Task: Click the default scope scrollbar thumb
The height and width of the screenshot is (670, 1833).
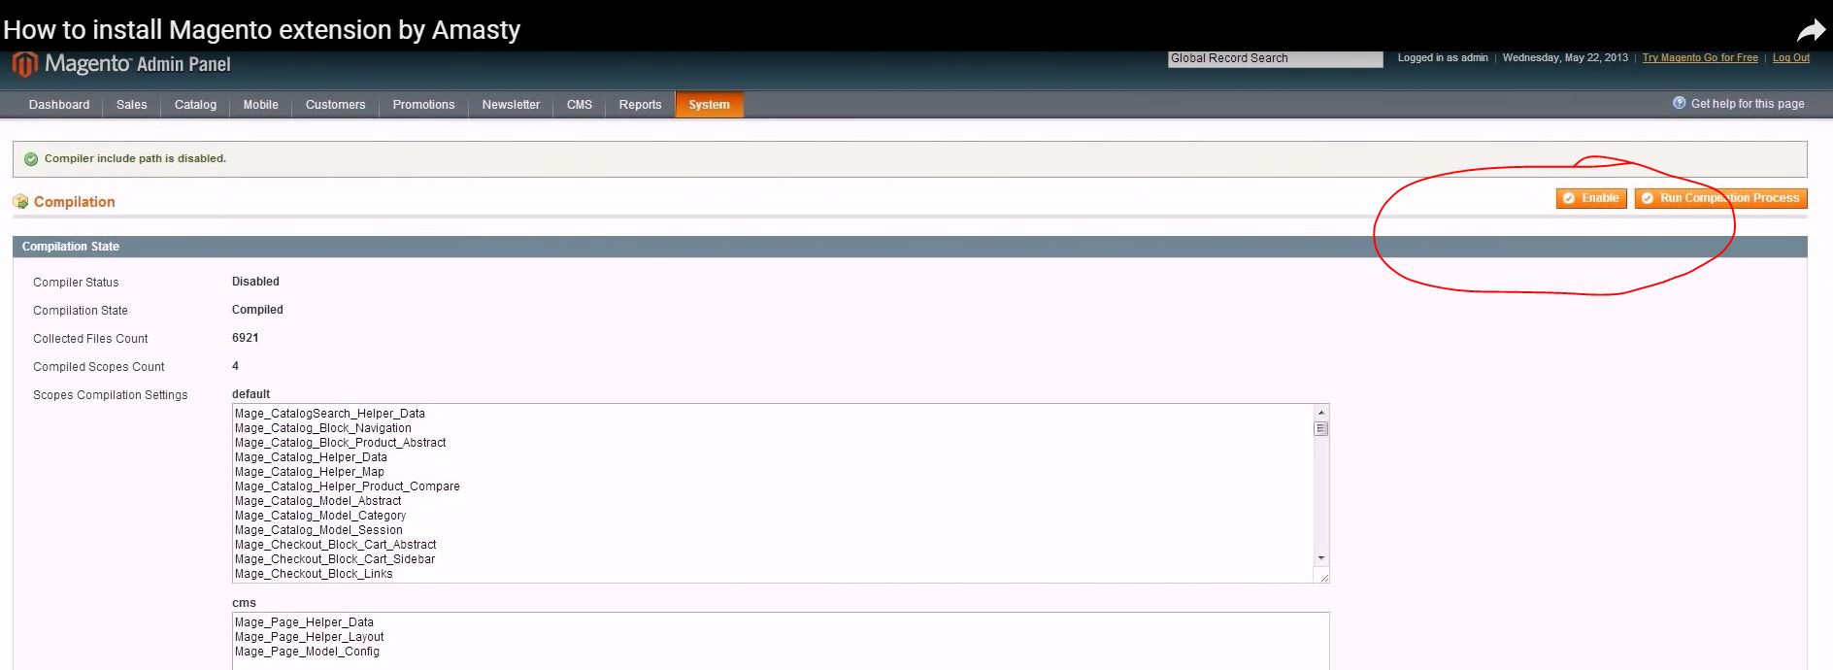Action: point(1320,428)
